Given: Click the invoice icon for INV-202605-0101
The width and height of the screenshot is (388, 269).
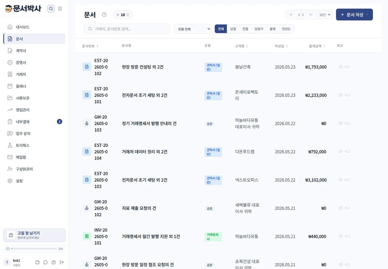Looking at the screenshot, I should (87, 236).
